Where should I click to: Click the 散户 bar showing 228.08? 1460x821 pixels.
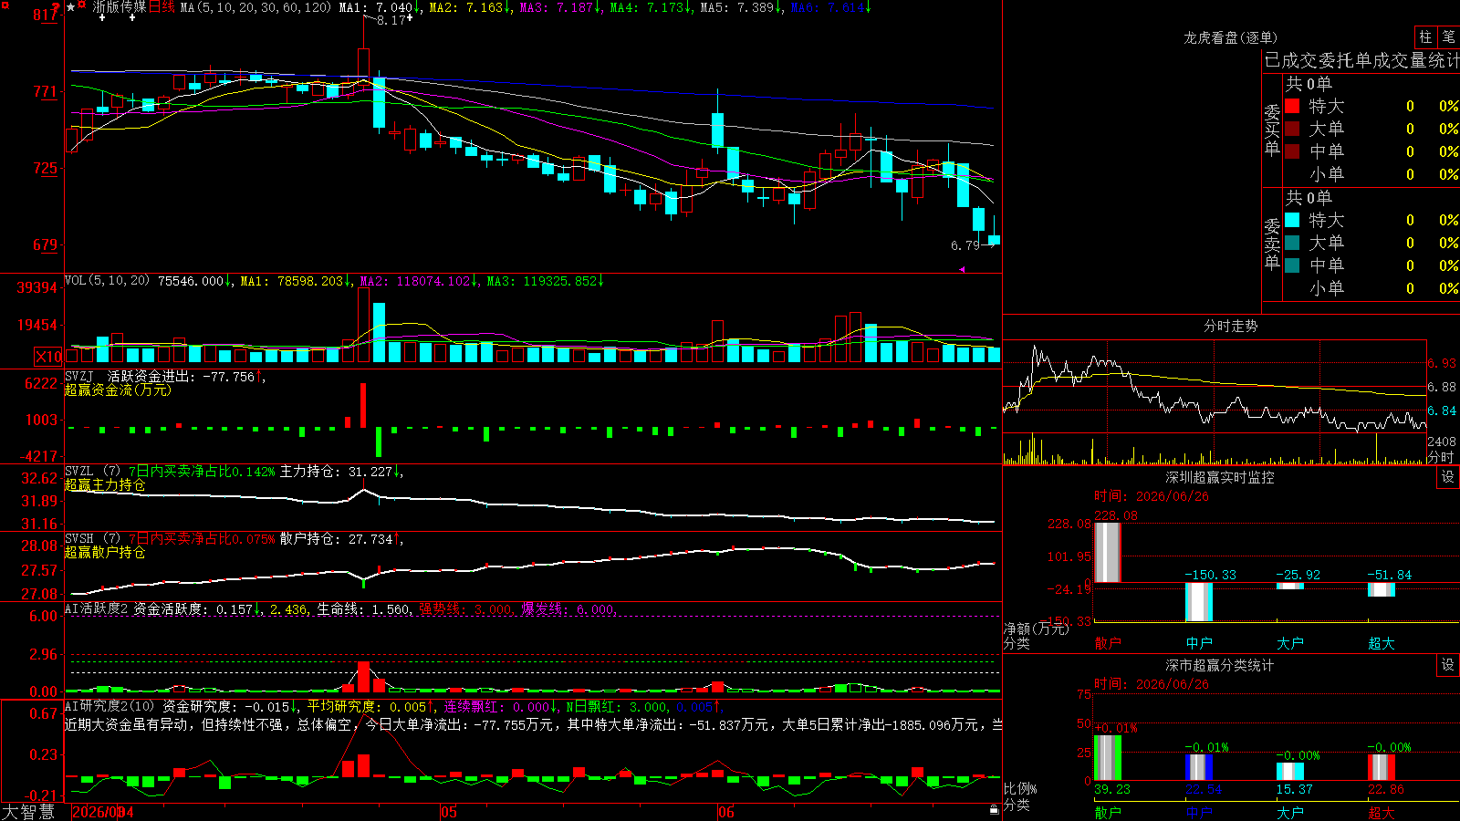click(x=1107, y=552)
